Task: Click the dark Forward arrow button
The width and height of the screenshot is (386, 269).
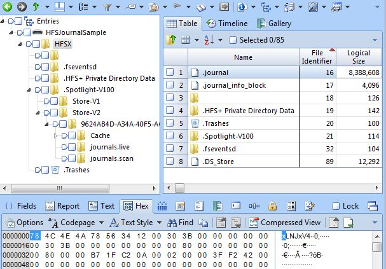Action: point(22,6)
